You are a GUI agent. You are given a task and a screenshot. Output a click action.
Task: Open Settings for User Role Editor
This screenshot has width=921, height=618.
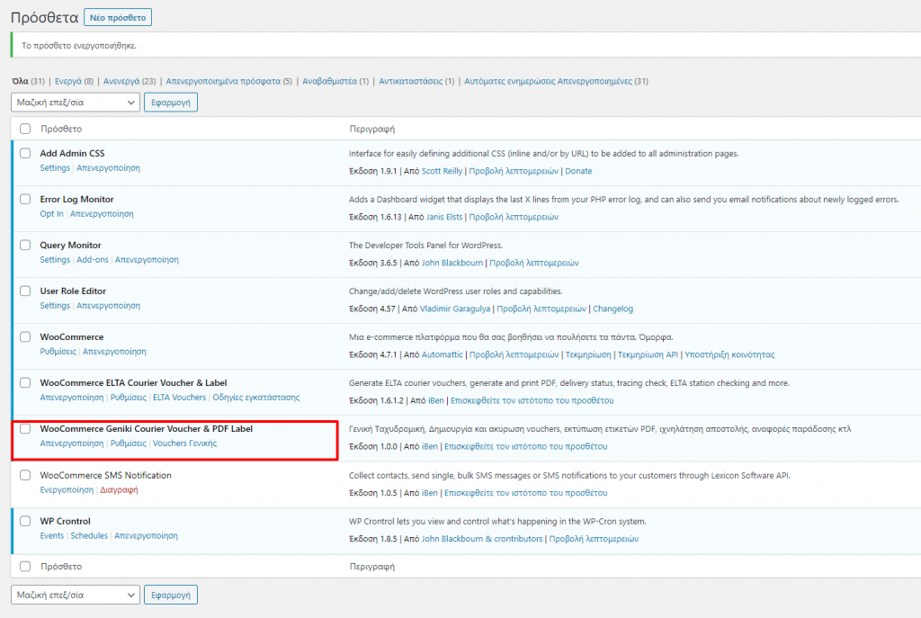click(55, 306)
